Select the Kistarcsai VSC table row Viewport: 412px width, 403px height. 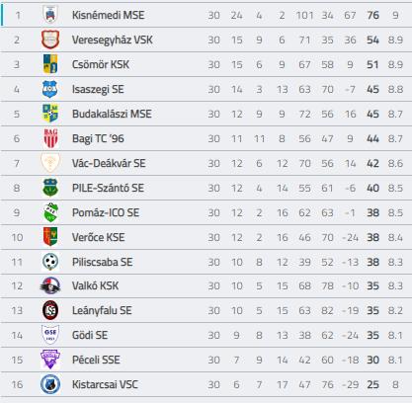(x=206, y=384)
